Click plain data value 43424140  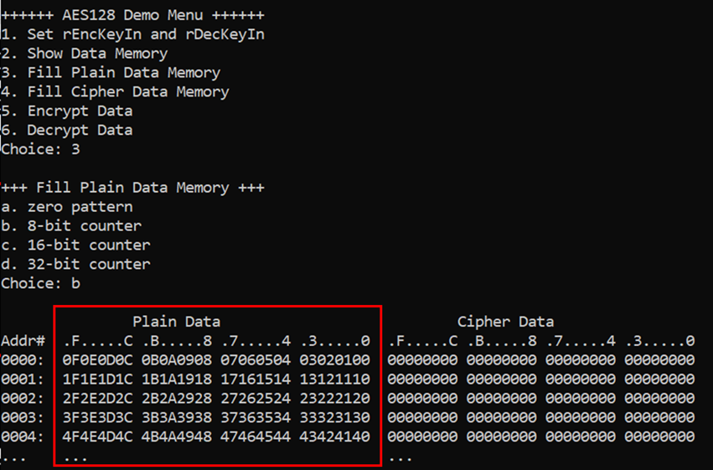pyautogui.click(x=334, y=436)
